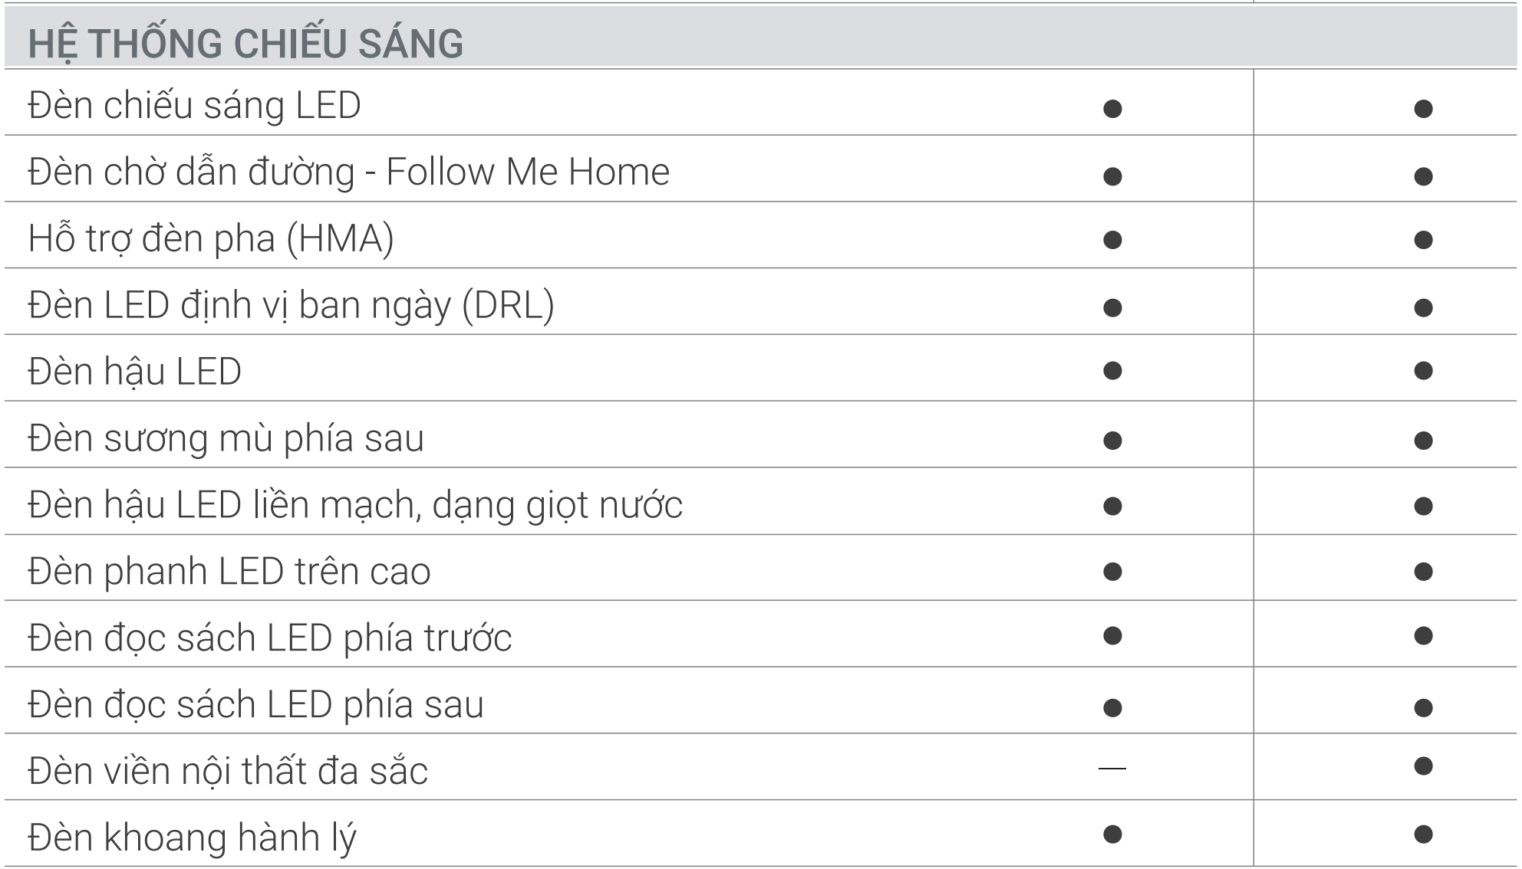Select the Đèn chiếu sáng LED row label
Image resolution: width=1522 pixels, height=869 pixels.
(194, 106)
